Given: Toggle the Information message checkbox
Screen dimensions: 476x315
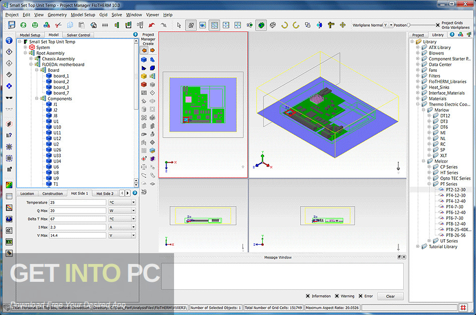Looking at the screenshot, I should (308, 296).
